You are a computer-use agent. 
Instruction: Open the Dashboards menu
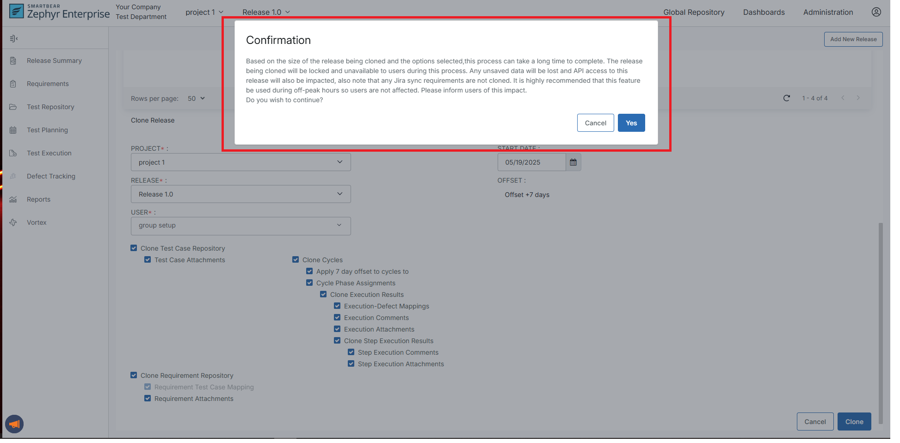click(764, 12)
